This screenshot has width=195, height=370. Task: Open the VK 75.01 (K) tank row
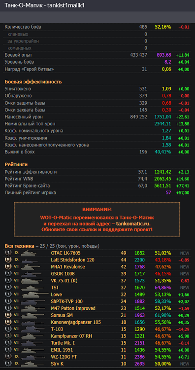(x=97, y=281)
